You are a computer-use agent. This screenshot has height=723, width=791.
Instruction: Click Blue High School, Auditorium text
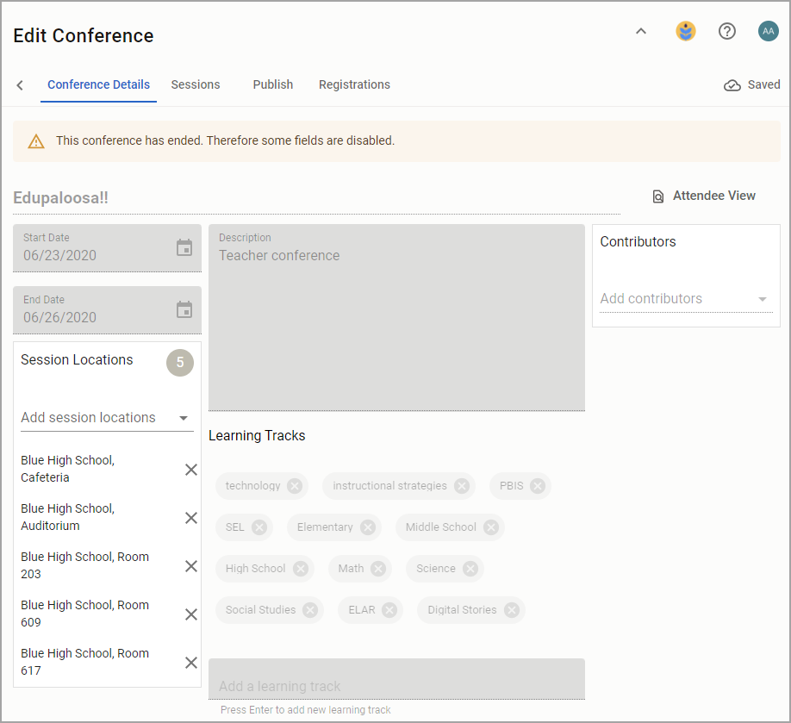67,517
